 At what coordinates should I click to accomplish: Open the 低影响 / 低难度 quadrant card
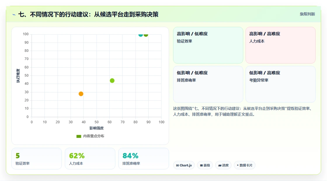[208, 84]
